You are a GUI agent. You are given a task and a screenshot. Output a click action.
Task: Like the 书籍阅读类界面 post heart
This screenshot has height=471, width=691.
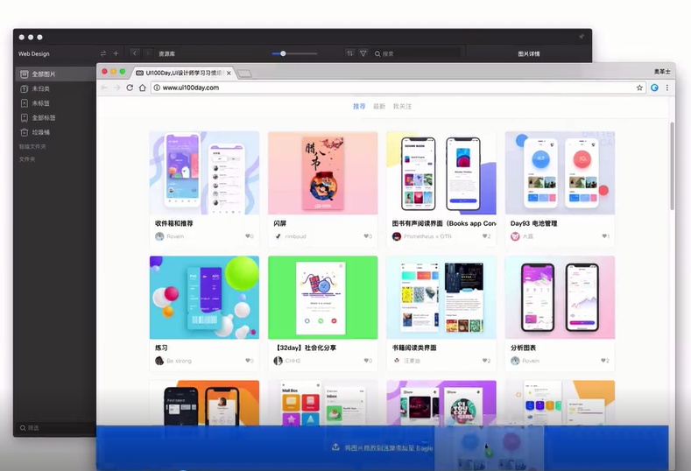click(x=485, y=361)
